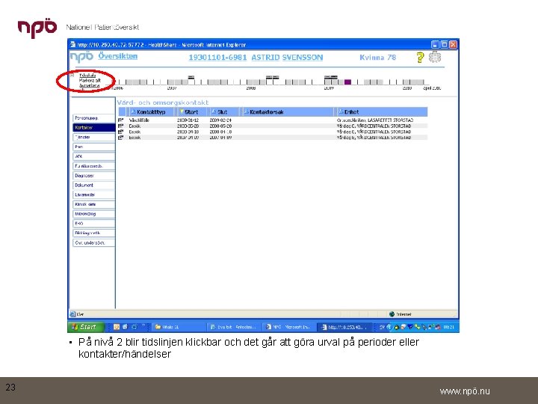Screen dimensions: 538x404
Task: Open the folder taskbar button
Action: pos(178,327)
